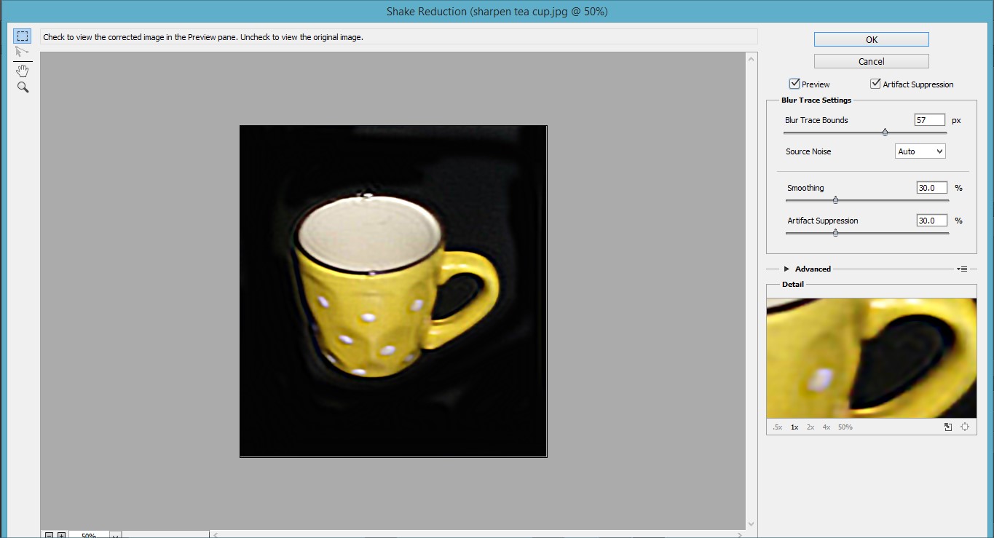Click the Artifact Suppression slider handle
The height and width of the screenshot is (538, 994).
tap(835, 233)
